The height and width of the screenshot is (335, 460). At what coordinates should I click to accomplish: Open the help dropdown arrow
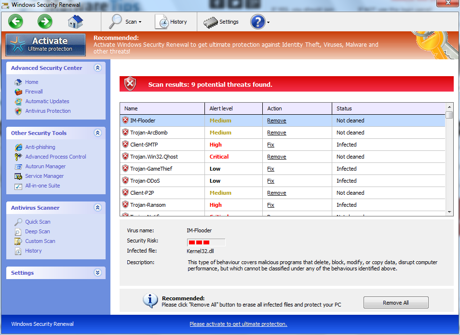click(x=268, y=22)
